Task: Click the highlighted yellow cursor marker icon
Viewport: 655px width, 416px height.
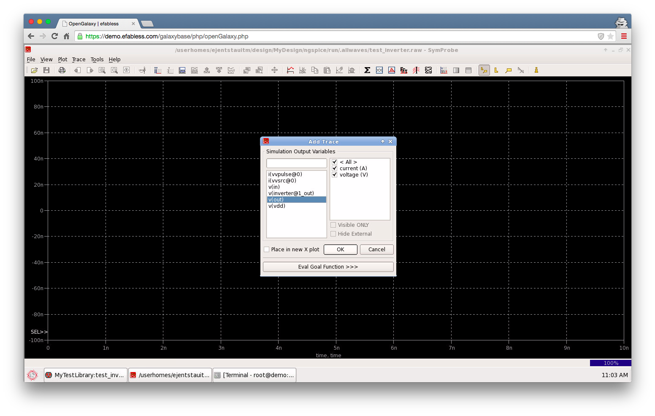Action: point(484,70)
